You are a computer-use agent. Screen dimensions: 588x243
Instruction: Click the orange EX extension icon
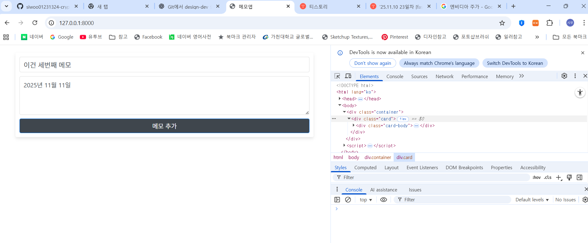535,23
